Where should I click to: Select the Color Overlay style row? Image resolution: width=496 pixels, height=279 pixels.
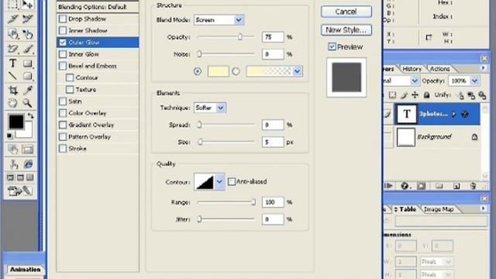click(98, 113)
